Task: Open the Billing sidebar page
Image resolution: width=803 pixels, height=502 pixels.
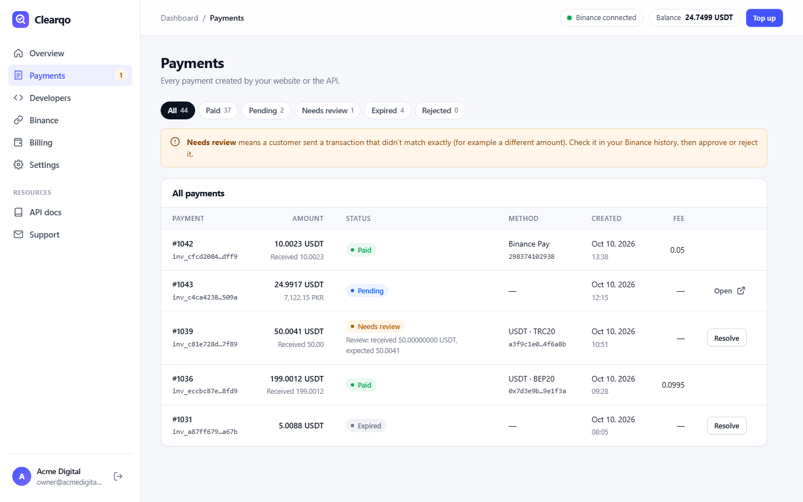Action: (x=70, y=143)
